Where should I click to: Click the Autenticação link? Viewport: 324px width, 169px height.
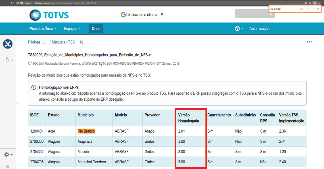point(259,29)
